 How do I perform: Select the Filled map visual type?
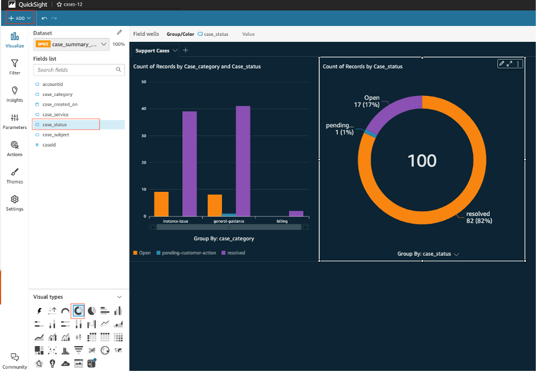118,350
